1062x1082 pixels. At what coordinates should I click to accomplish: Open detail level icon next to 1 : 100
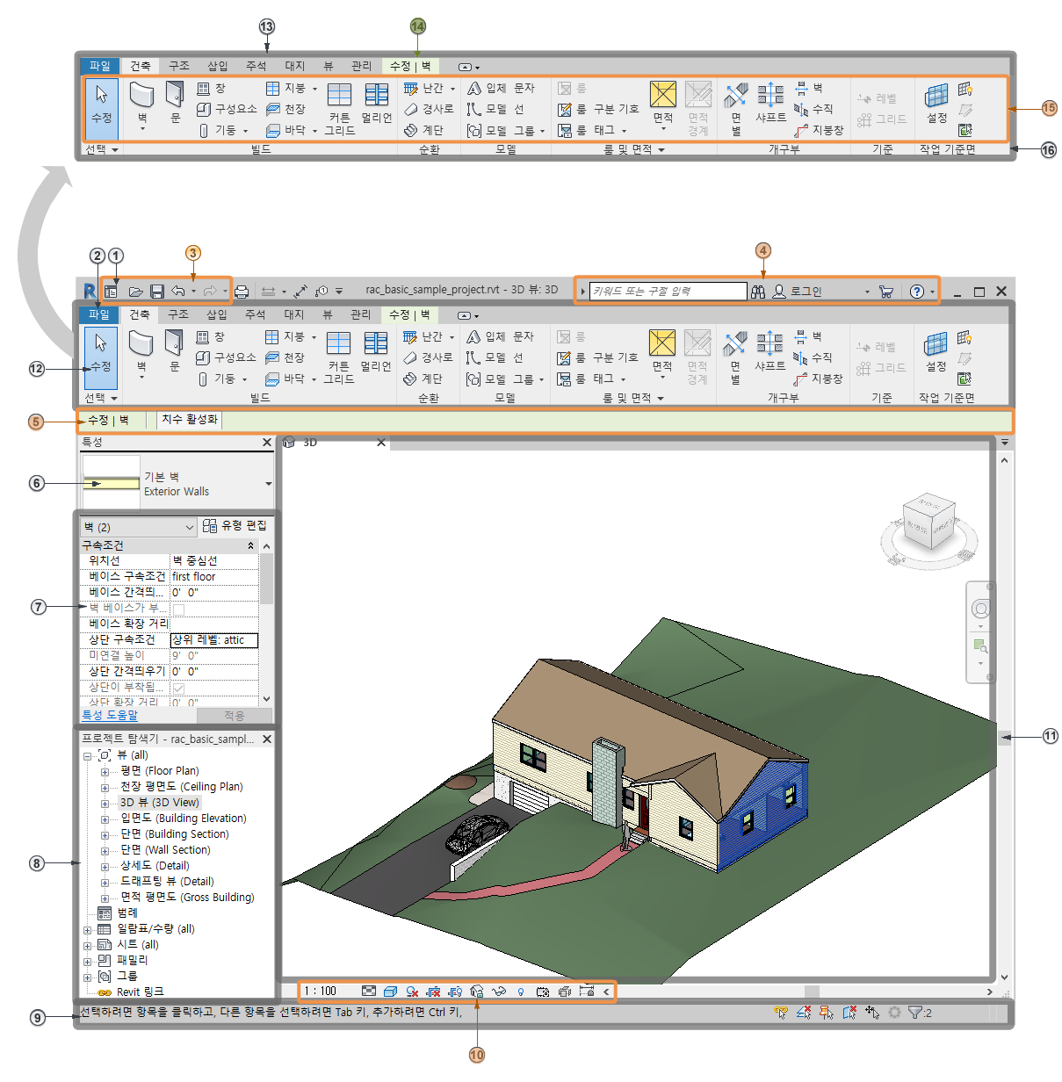369,991
